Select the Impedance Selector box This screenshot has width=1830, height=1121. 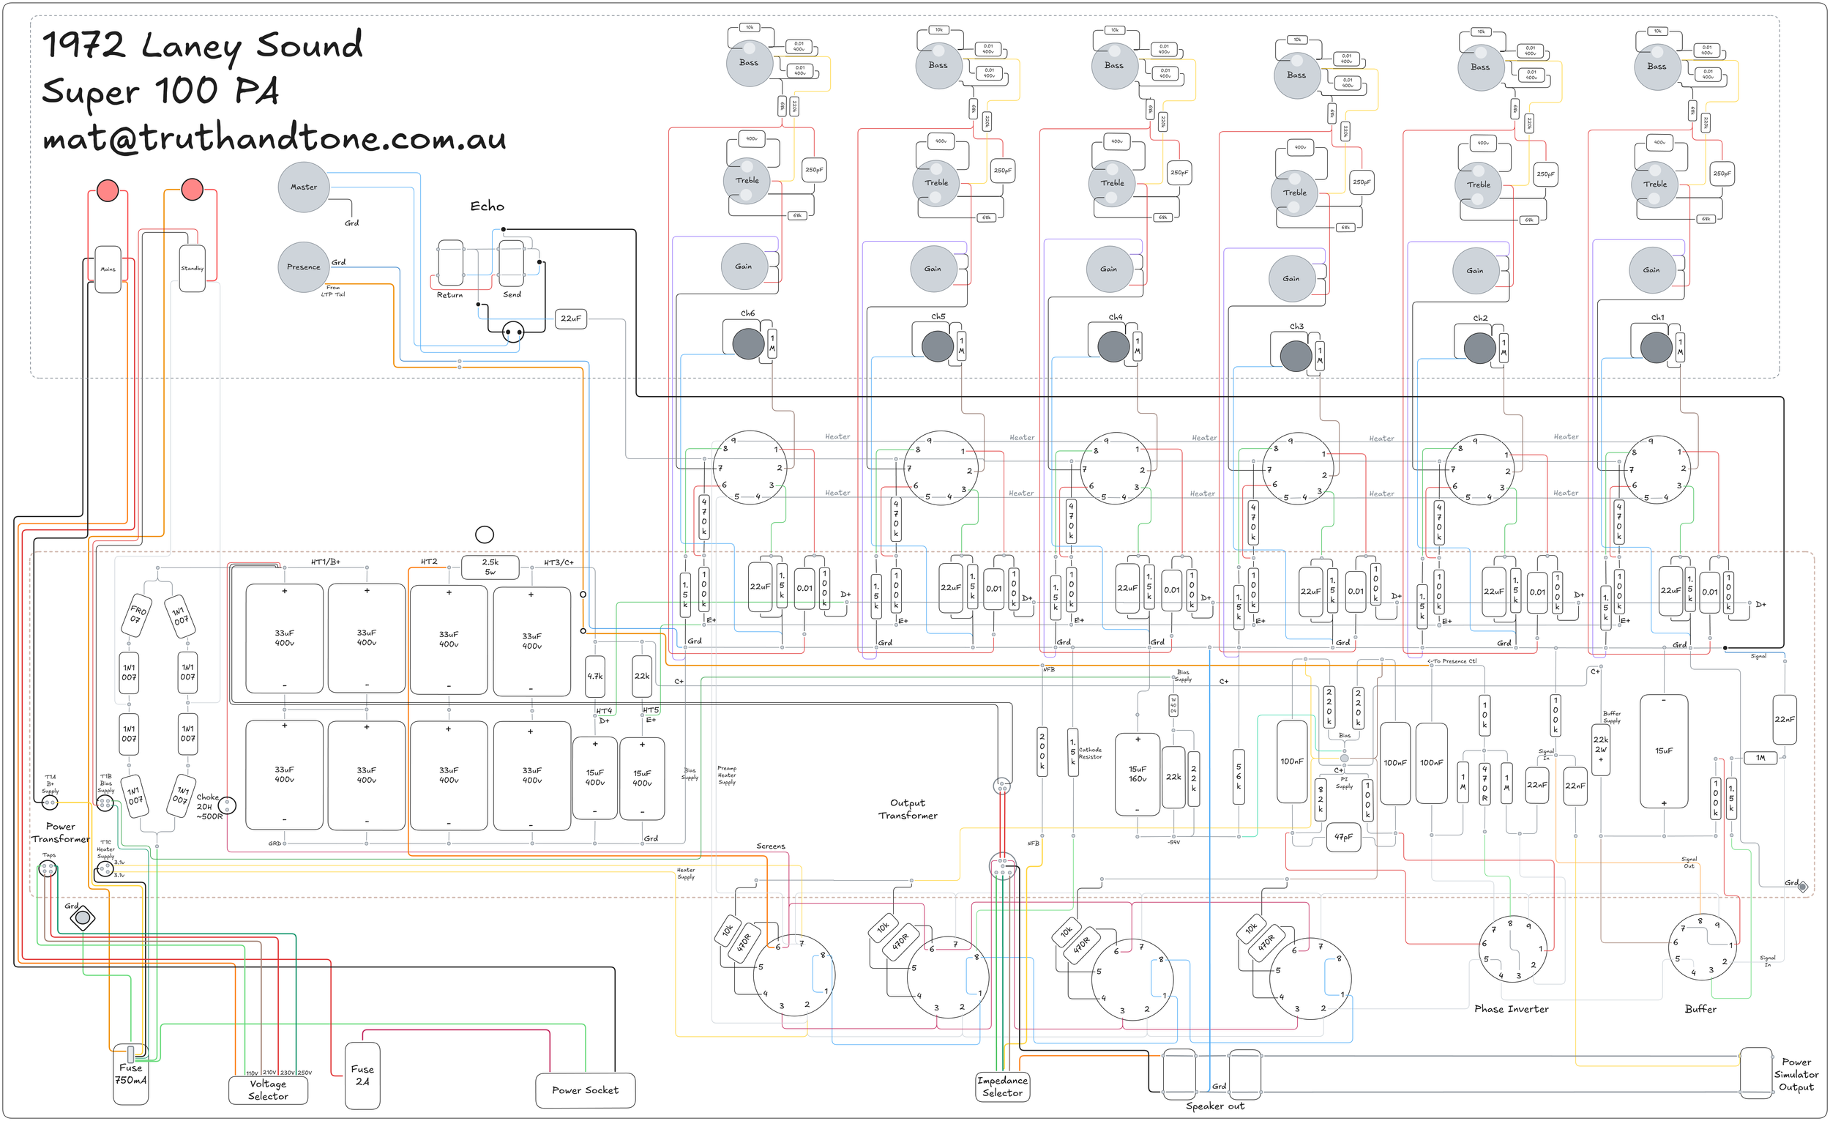pos(1003,1087)
